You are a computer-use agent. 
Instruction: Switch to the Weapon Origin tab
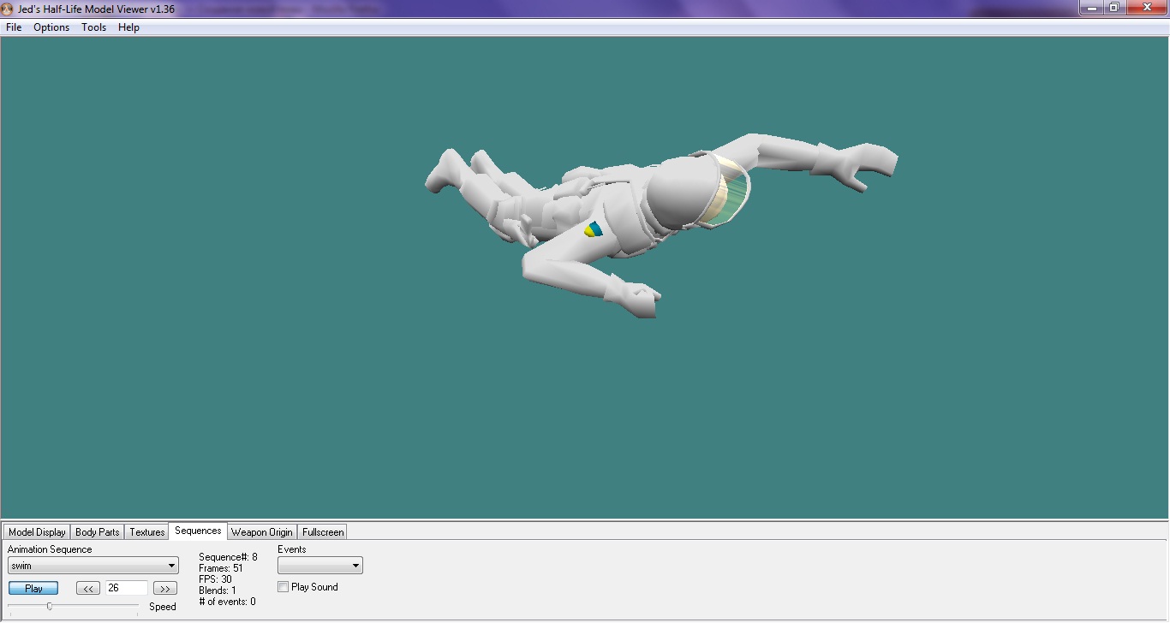(x=262, y=532)
